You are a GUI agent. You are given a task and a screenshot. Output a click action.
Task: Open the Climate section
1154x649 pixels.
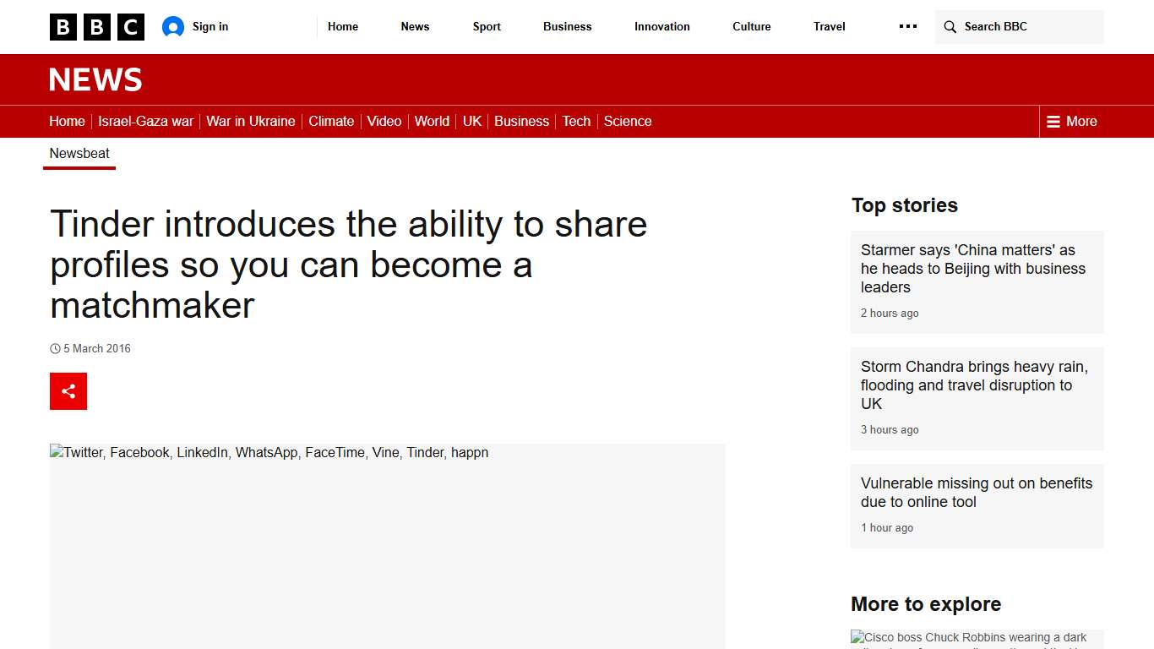330,121
